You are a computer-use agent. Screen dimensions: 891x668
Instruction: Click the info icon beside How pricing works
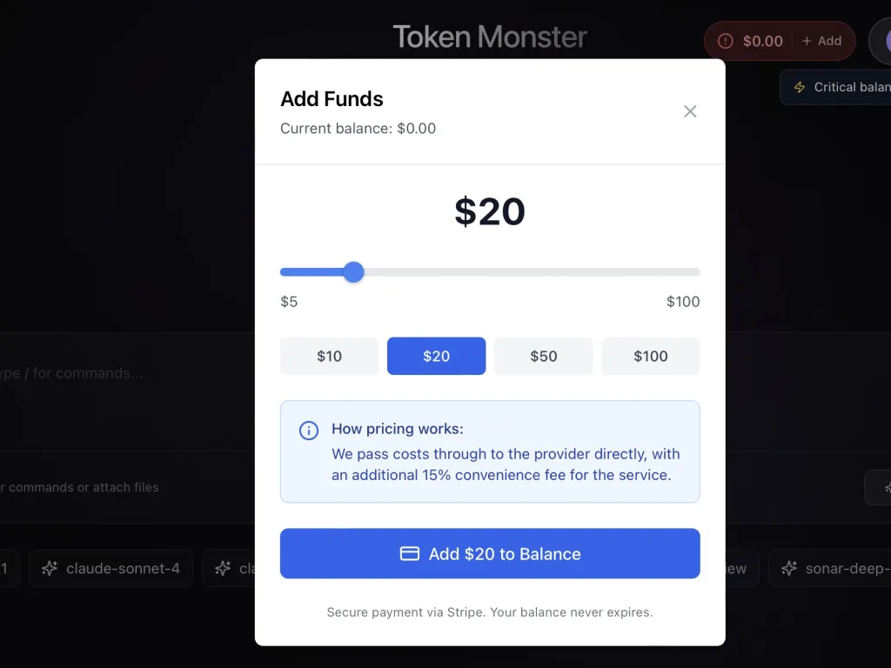click(x=309, y=431)
